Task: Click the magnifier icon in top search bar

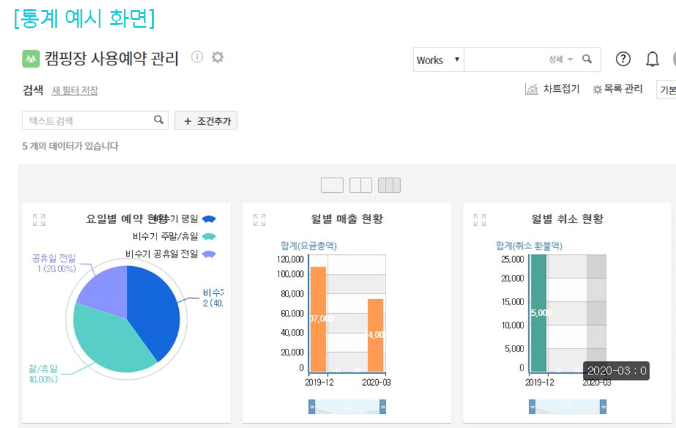Action: 587,59
